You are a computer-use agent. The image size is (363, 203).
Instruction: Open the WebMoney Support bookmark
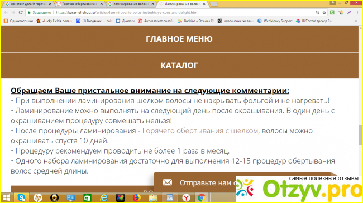(x=275, y=21)
